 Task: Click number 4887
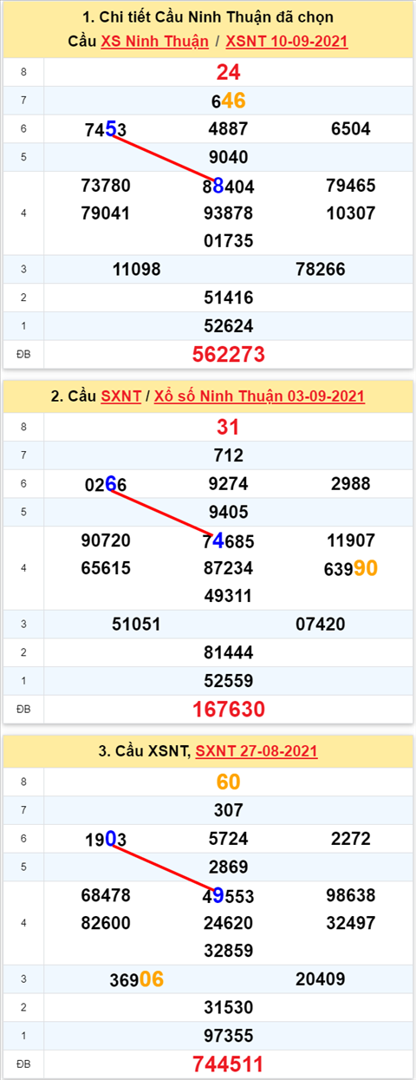pyautogui.click(x=229, y=129)
